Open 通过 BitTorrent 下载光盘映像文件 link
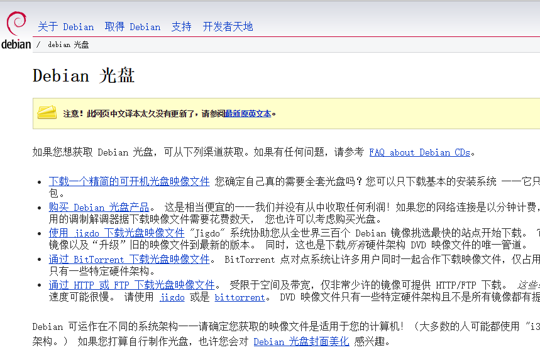The width and height of the screenshot is (540, 350). tap(129, 259)
